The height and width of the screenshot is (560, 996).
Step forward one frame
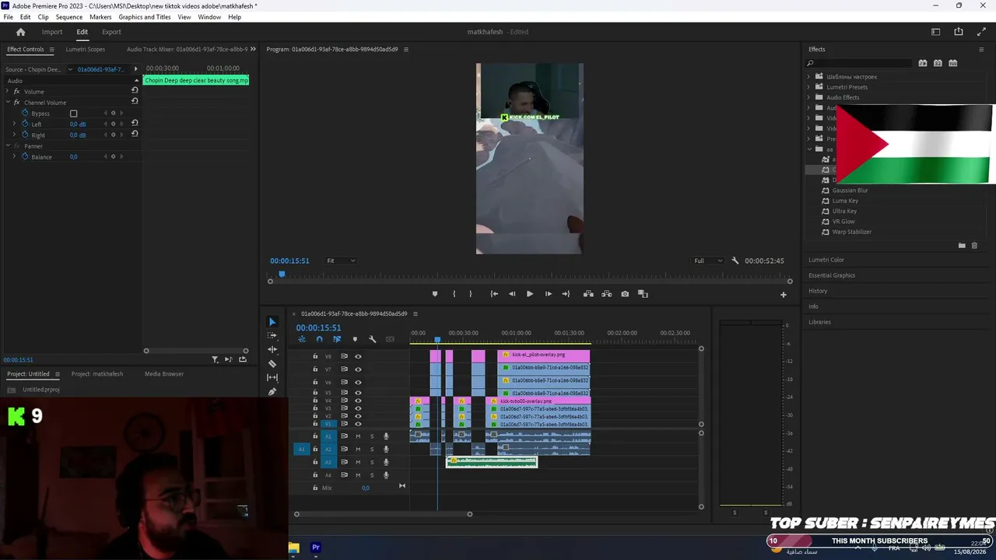tap(548, 294)
